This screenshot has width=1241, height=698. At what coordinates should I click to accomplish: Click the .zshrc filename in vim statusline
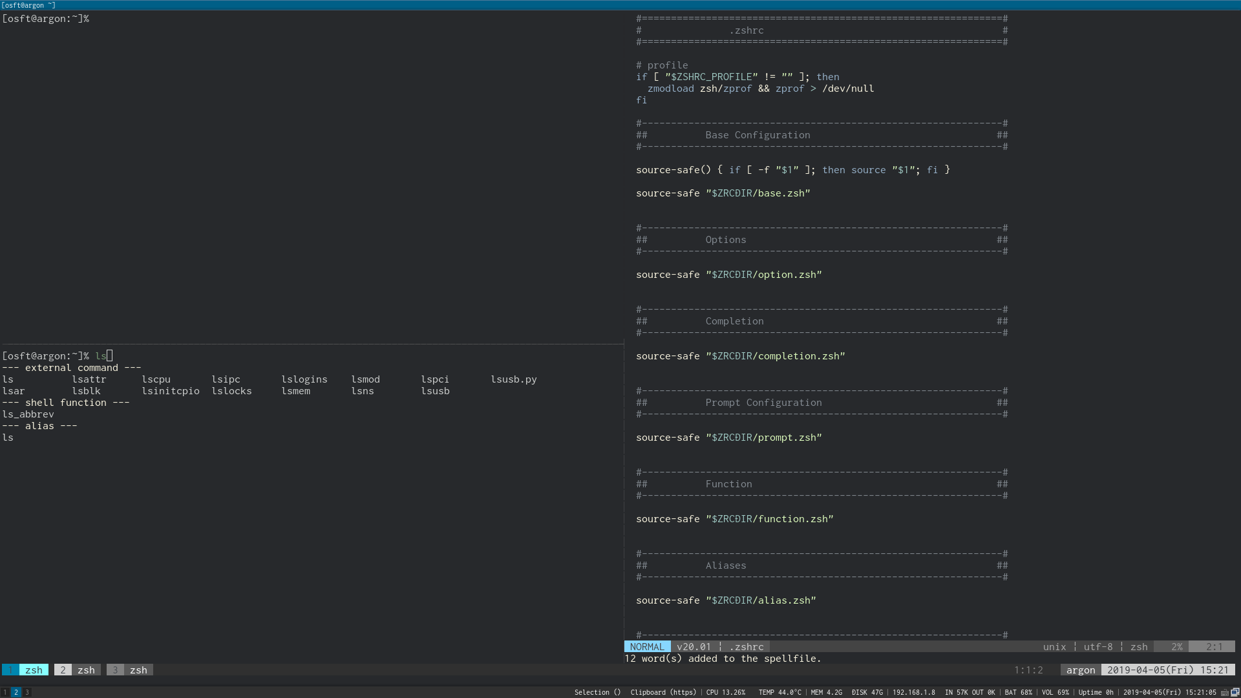747,647
